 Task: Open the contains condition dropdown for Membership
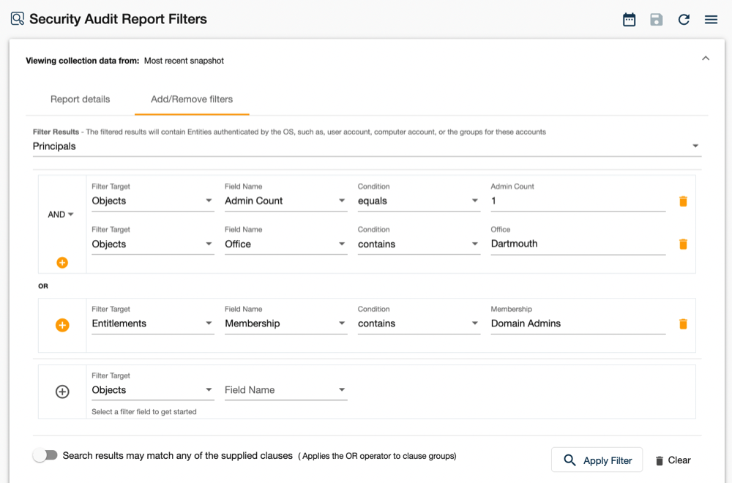419,323
